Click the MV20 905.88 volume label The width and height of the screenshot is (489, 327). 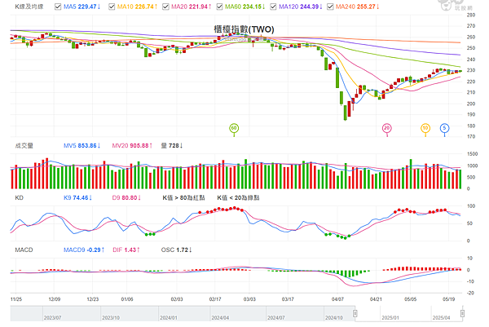[132, 146]
